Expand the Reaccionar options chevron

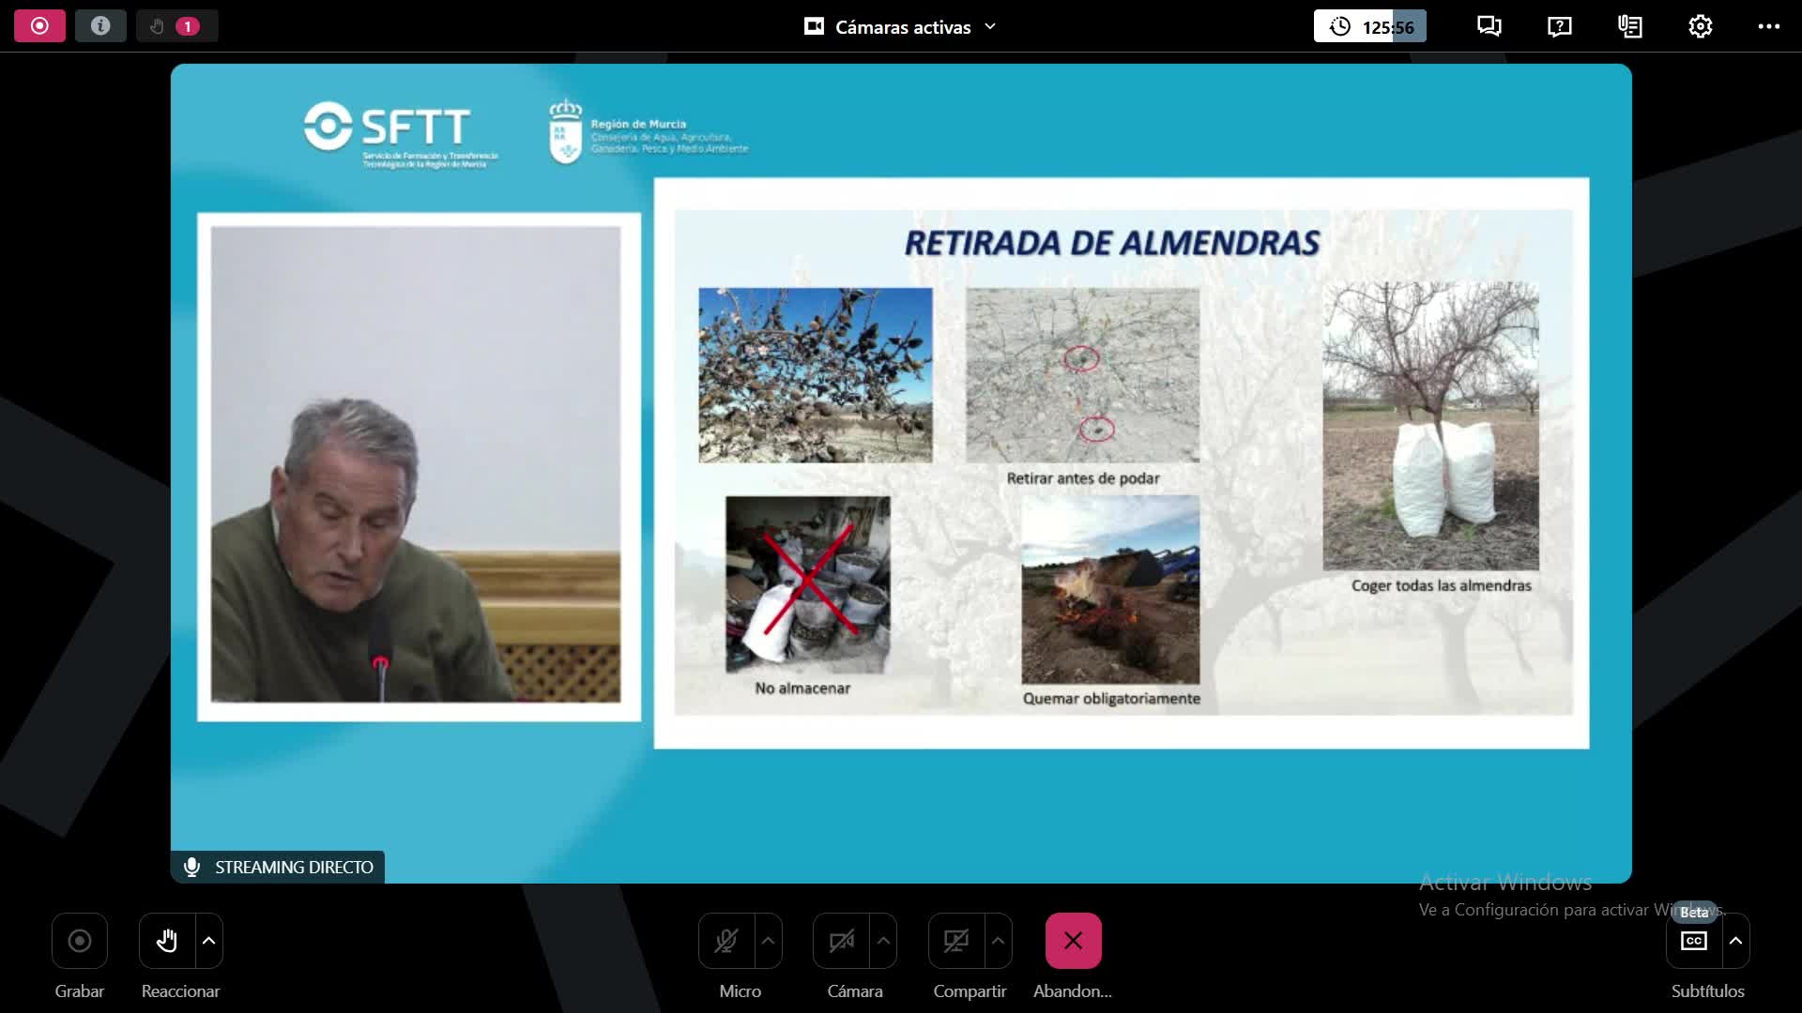[x=209, y=941]
